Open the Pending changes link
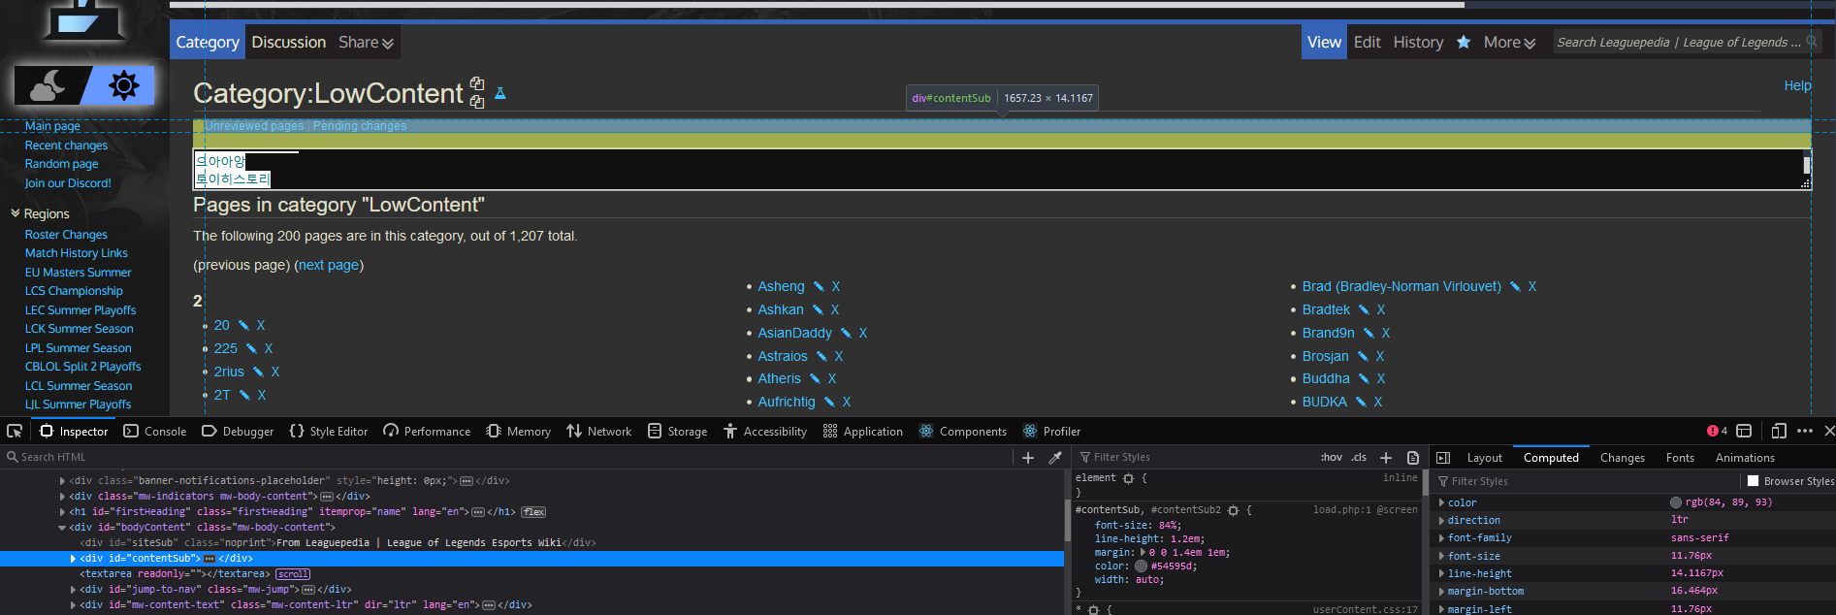Screen dimensions: 1836x615 (x=360, y=126)
